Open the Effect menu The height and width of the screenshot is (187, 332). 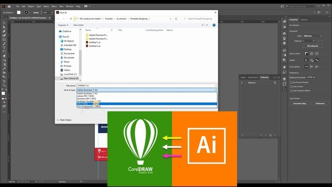coord(54,6)
